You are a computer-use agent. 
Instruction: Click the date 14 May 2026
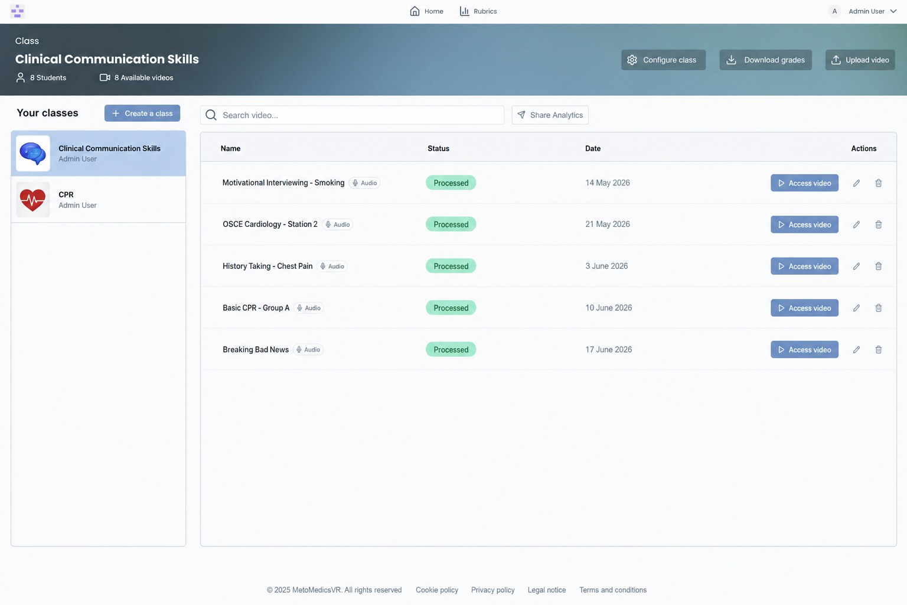pyautogui.click(x=608, y=183)
